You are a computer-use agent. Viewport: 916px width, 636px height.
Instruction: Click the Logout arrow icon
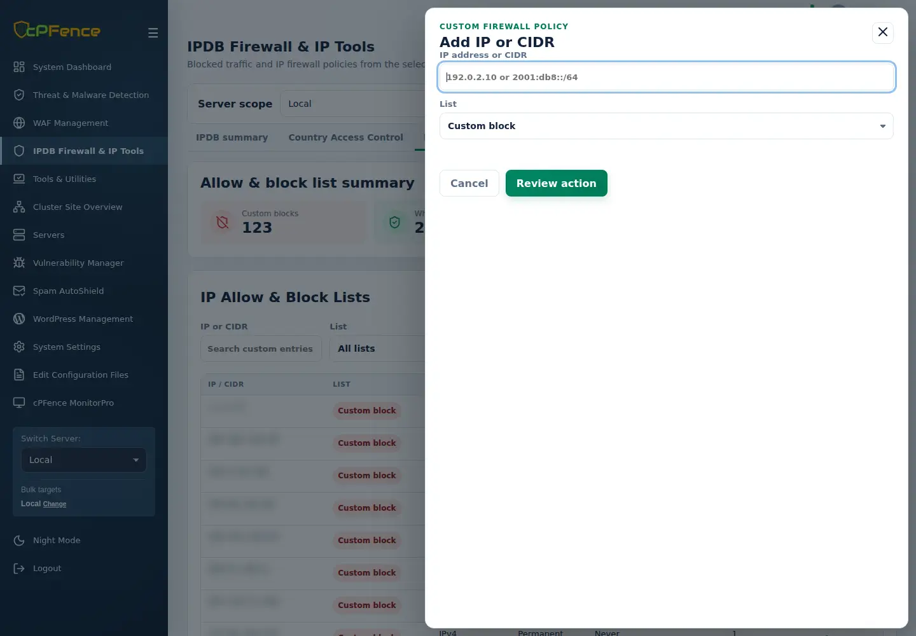[x=19, y=568]
